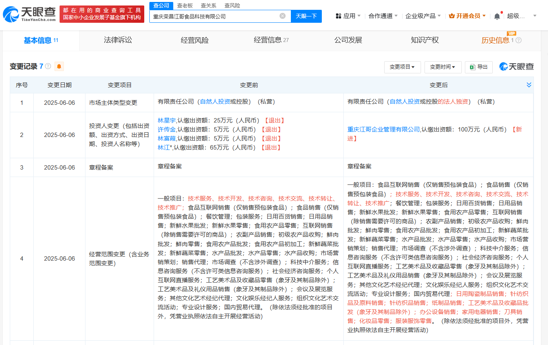Switch to 法律诉讼 tab
548x345 pixels.
(118, 40)
